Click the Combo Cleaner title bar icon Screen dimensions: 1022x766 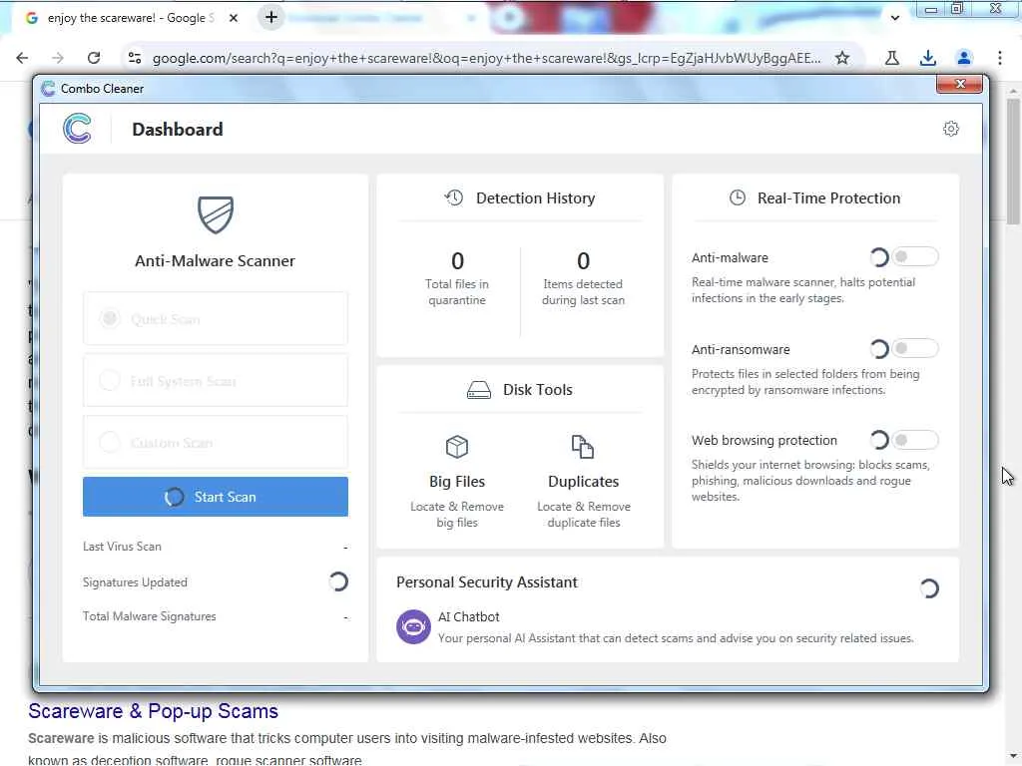pos(48,89)
